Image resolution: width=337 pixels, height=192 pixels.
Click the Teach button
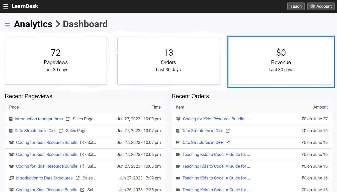point(296,6)
